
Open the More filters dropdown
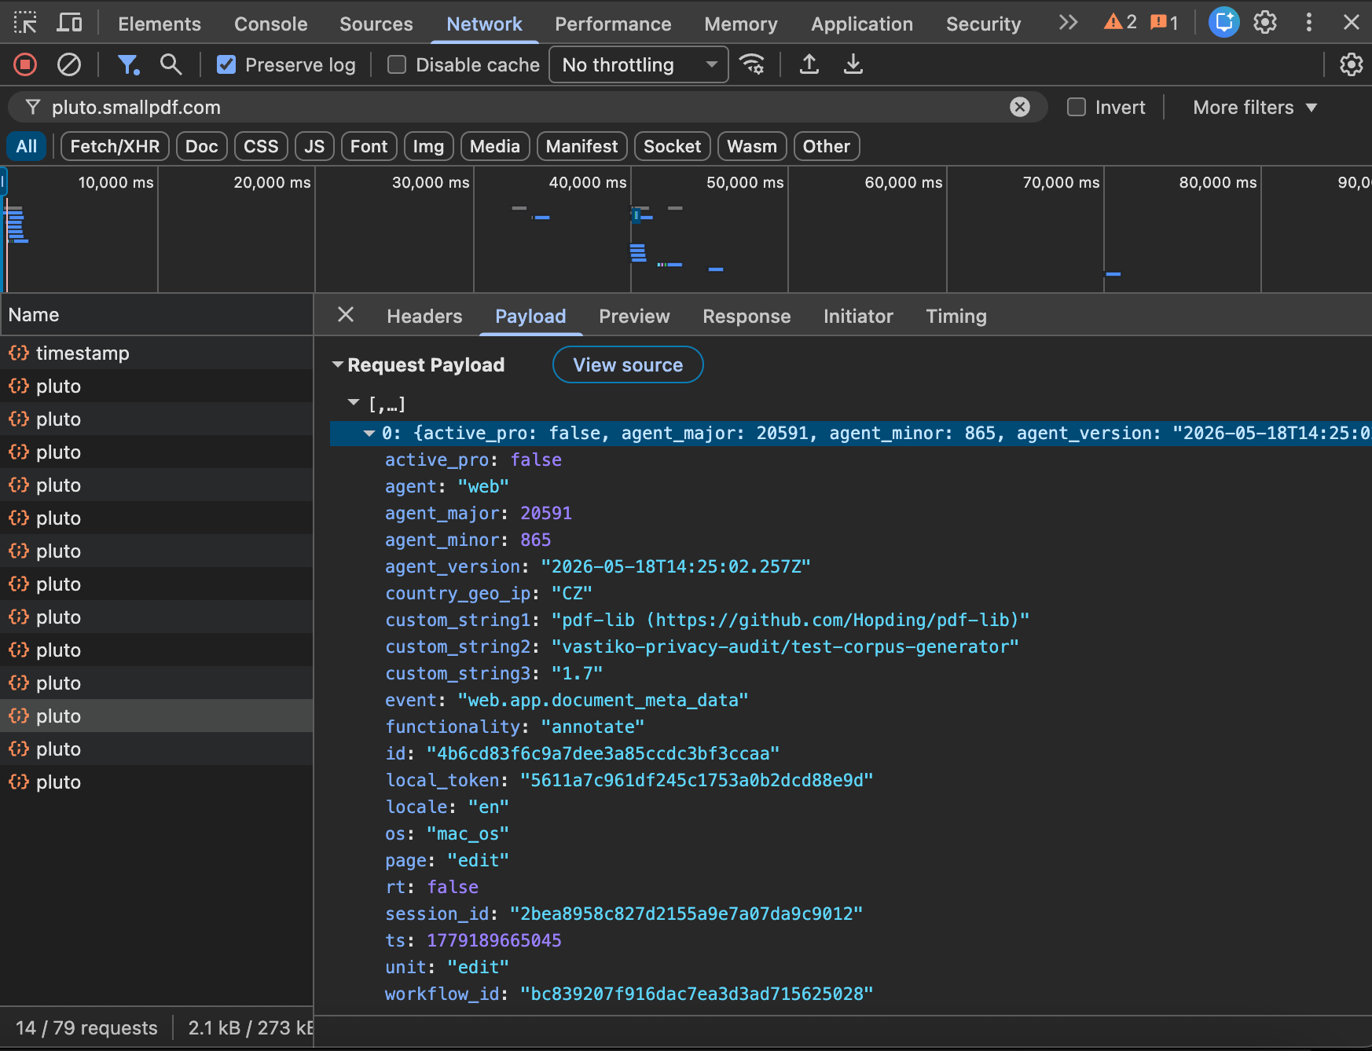pos(1254,107)
